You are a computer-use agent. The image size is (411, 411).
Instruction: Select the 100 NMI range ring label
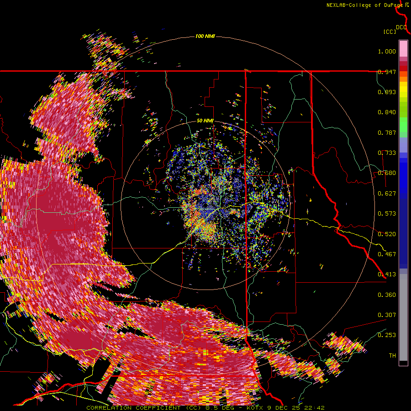pyautogui.click(x=205, y=36)
